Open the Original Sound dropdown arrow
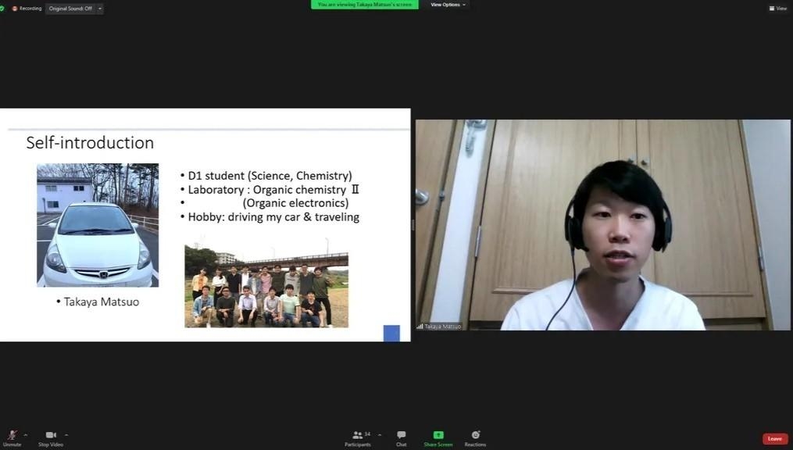 coord(99,9)
